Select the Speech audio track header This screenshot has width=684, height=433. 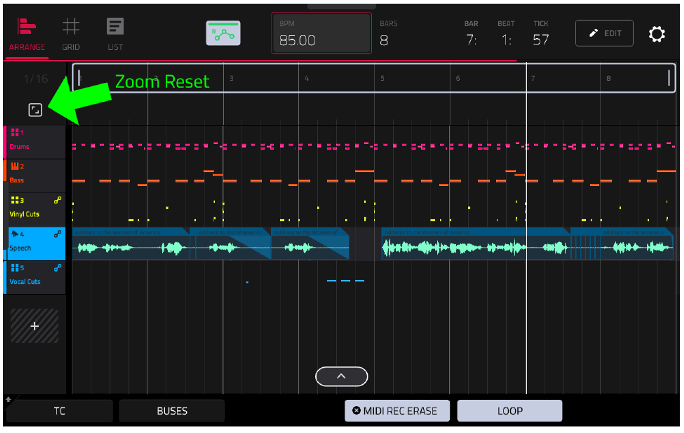[34, 243]
